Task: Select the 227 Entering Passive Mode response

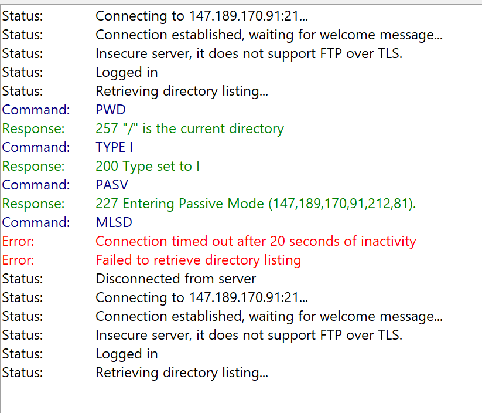Action: pyautogui.click(x=256, y=204)
